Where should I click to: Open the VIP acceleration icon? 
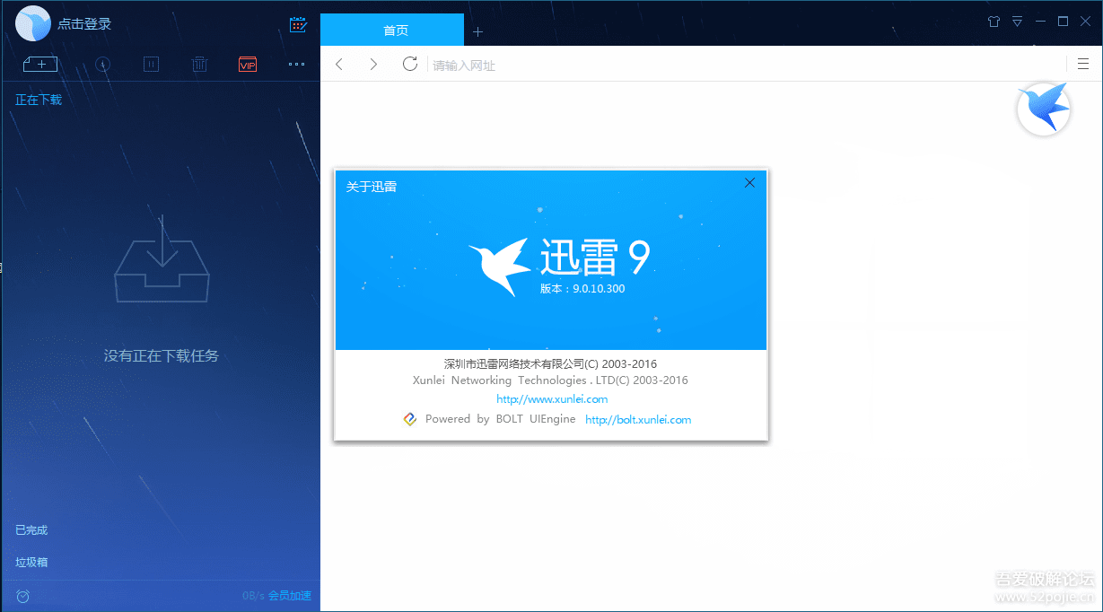click(x=248, y=64)
